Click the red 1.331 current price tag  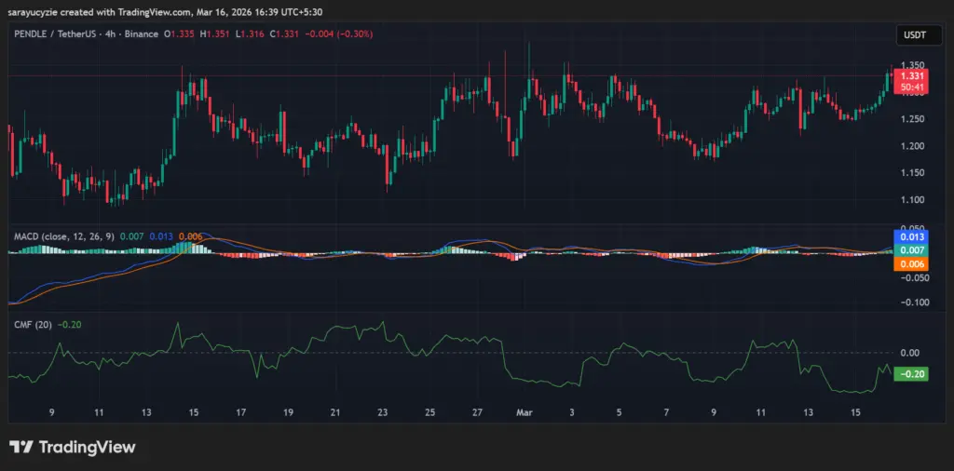tap(909, 76)
